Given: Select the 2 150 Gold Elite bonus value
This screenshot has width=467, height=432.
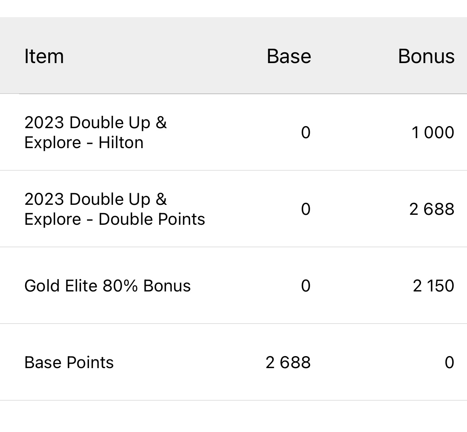Looking at the screenshot, I should pos(433,286).
